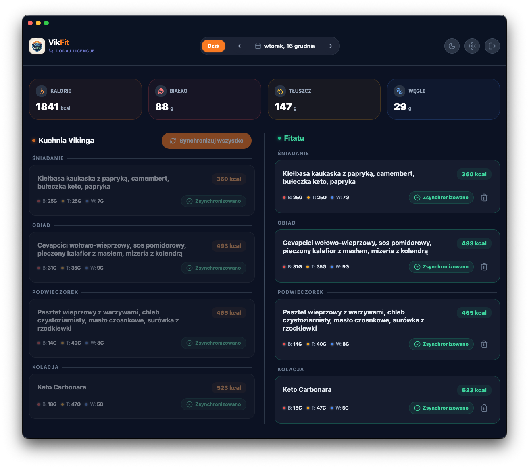The image size is (529, 468).
Task: Open settings via the gear icon
Action: [472, 46]
